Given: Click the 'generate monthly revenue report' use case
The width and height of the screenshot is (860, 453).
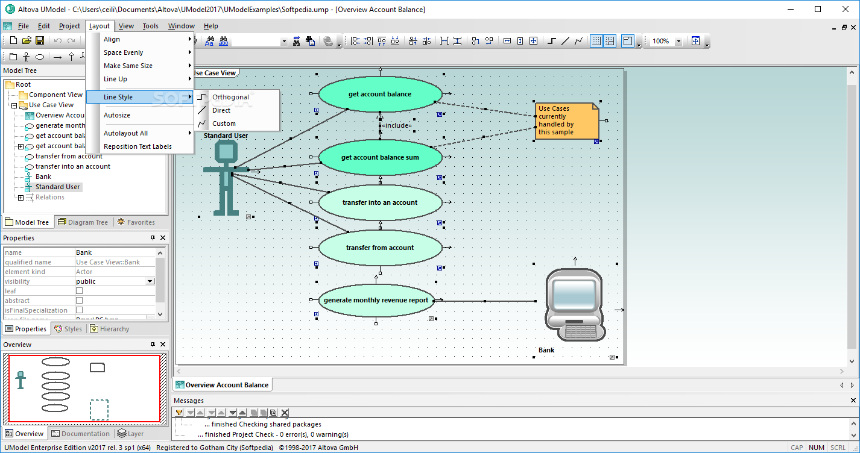Looking at the screenshot, I should pos(376,300).
